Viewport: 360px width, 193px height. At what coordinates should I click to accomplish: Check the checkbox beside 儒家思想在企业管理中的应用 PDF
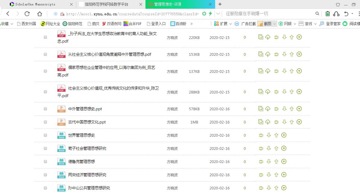(x=45, y=71)
